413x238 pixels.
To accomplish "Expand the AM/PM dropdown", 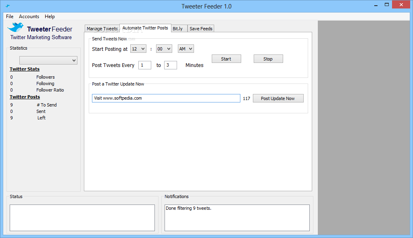I will pos(186,49).
